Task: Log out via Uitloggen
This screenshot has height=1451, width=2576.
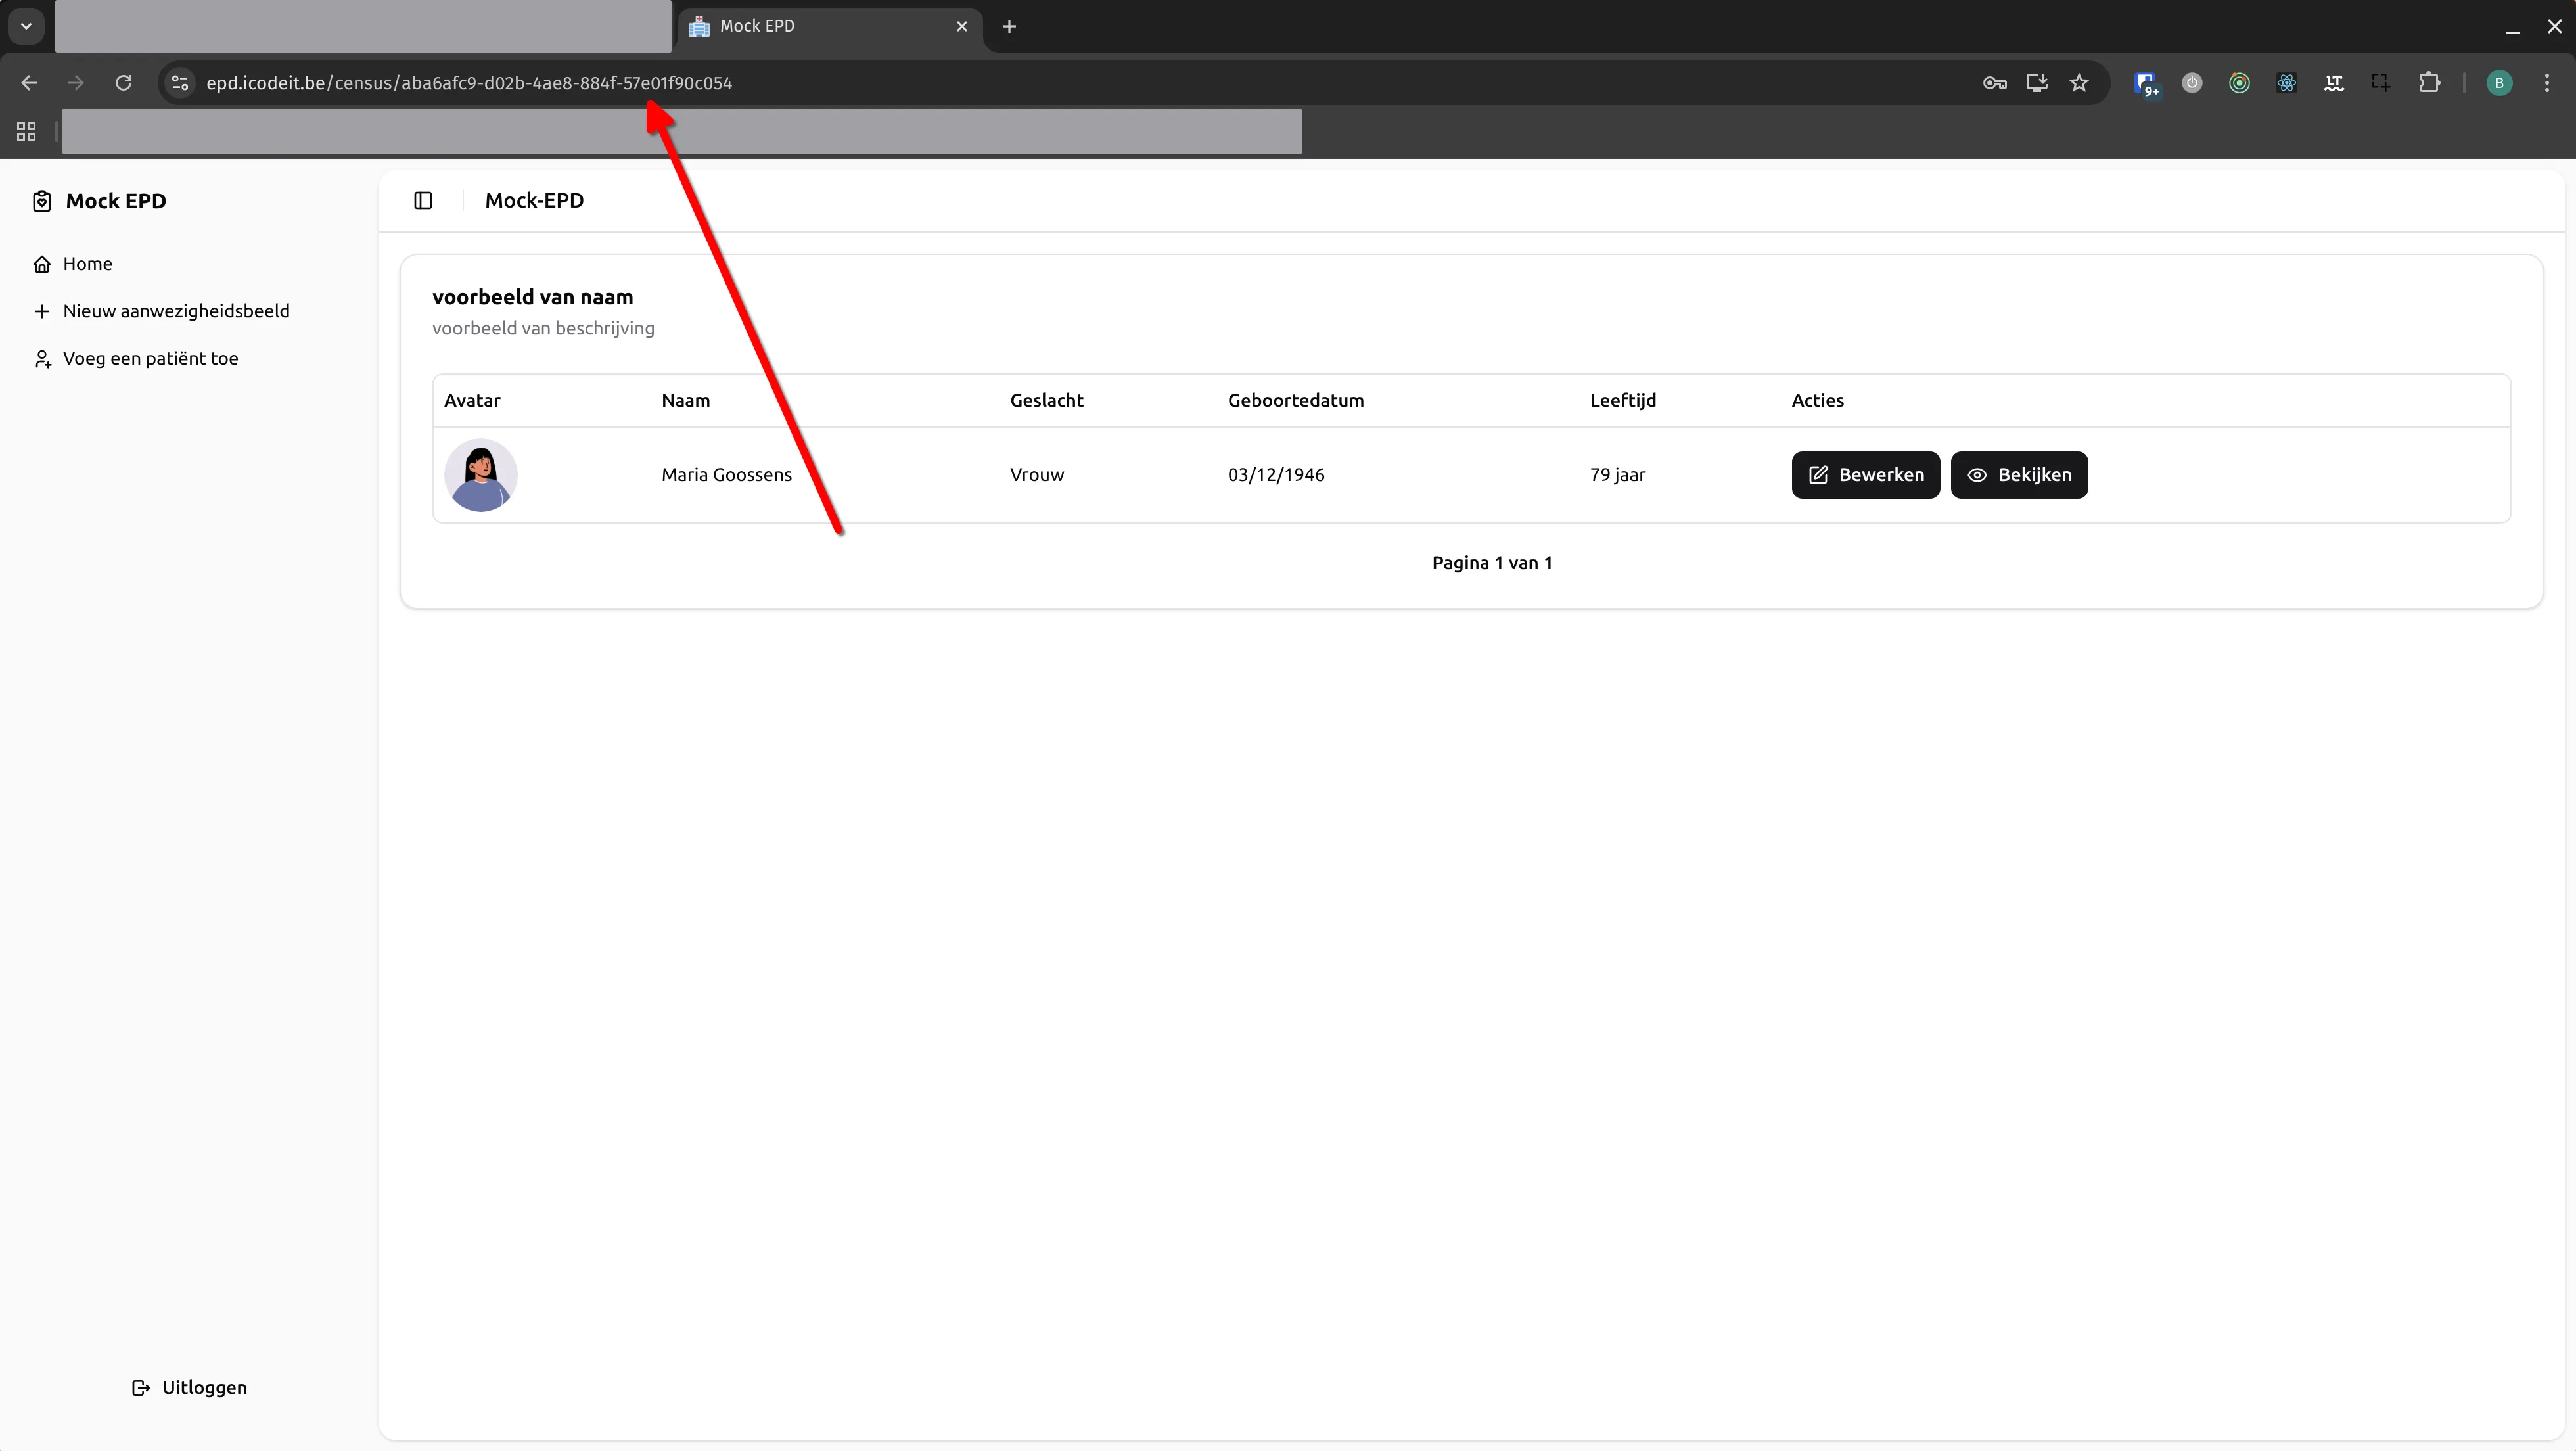Action: click(190, 1387)
